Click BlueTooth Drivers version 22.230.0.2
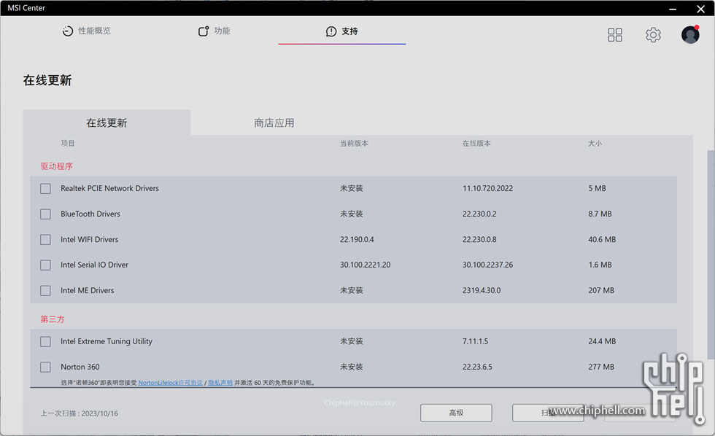This screenshot has height=436, width=715. [479, 214]
